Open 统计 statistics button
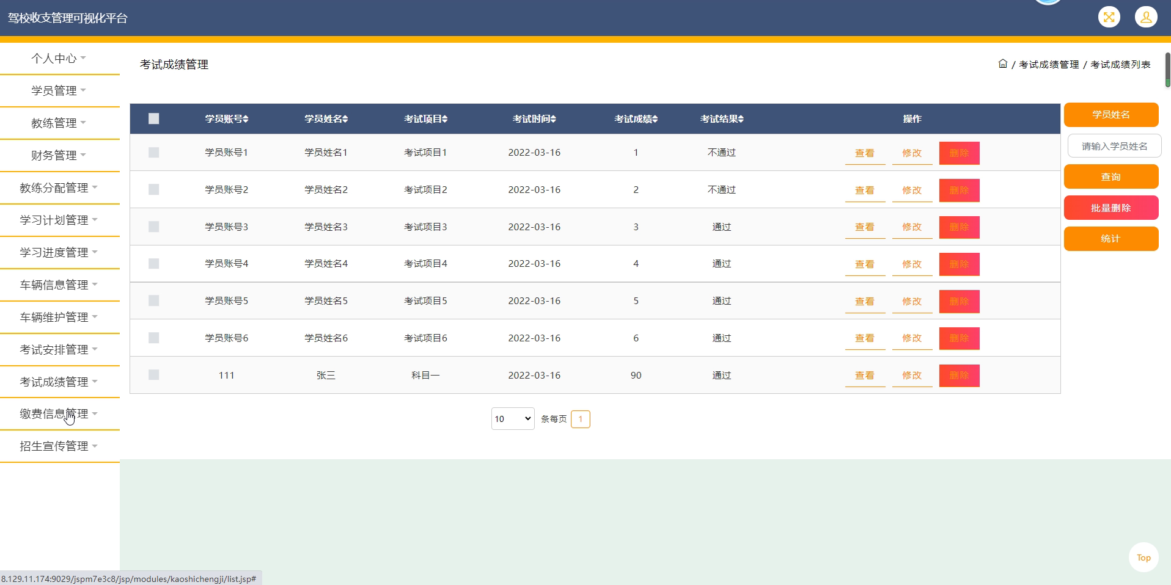The image size is (1171, 585). [1111, 239]
